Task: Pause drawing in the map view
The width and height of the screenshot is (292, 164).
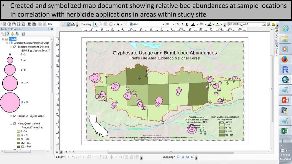Action: [70, 152]
